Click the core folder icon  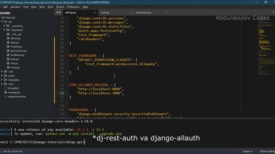[x=6, y=71]
